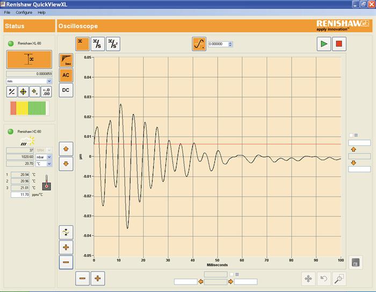Switch to DC coupling mode

click(x=66, y=91)
